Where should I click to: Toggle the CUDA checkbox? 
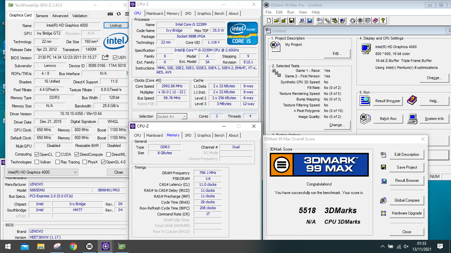58,154
